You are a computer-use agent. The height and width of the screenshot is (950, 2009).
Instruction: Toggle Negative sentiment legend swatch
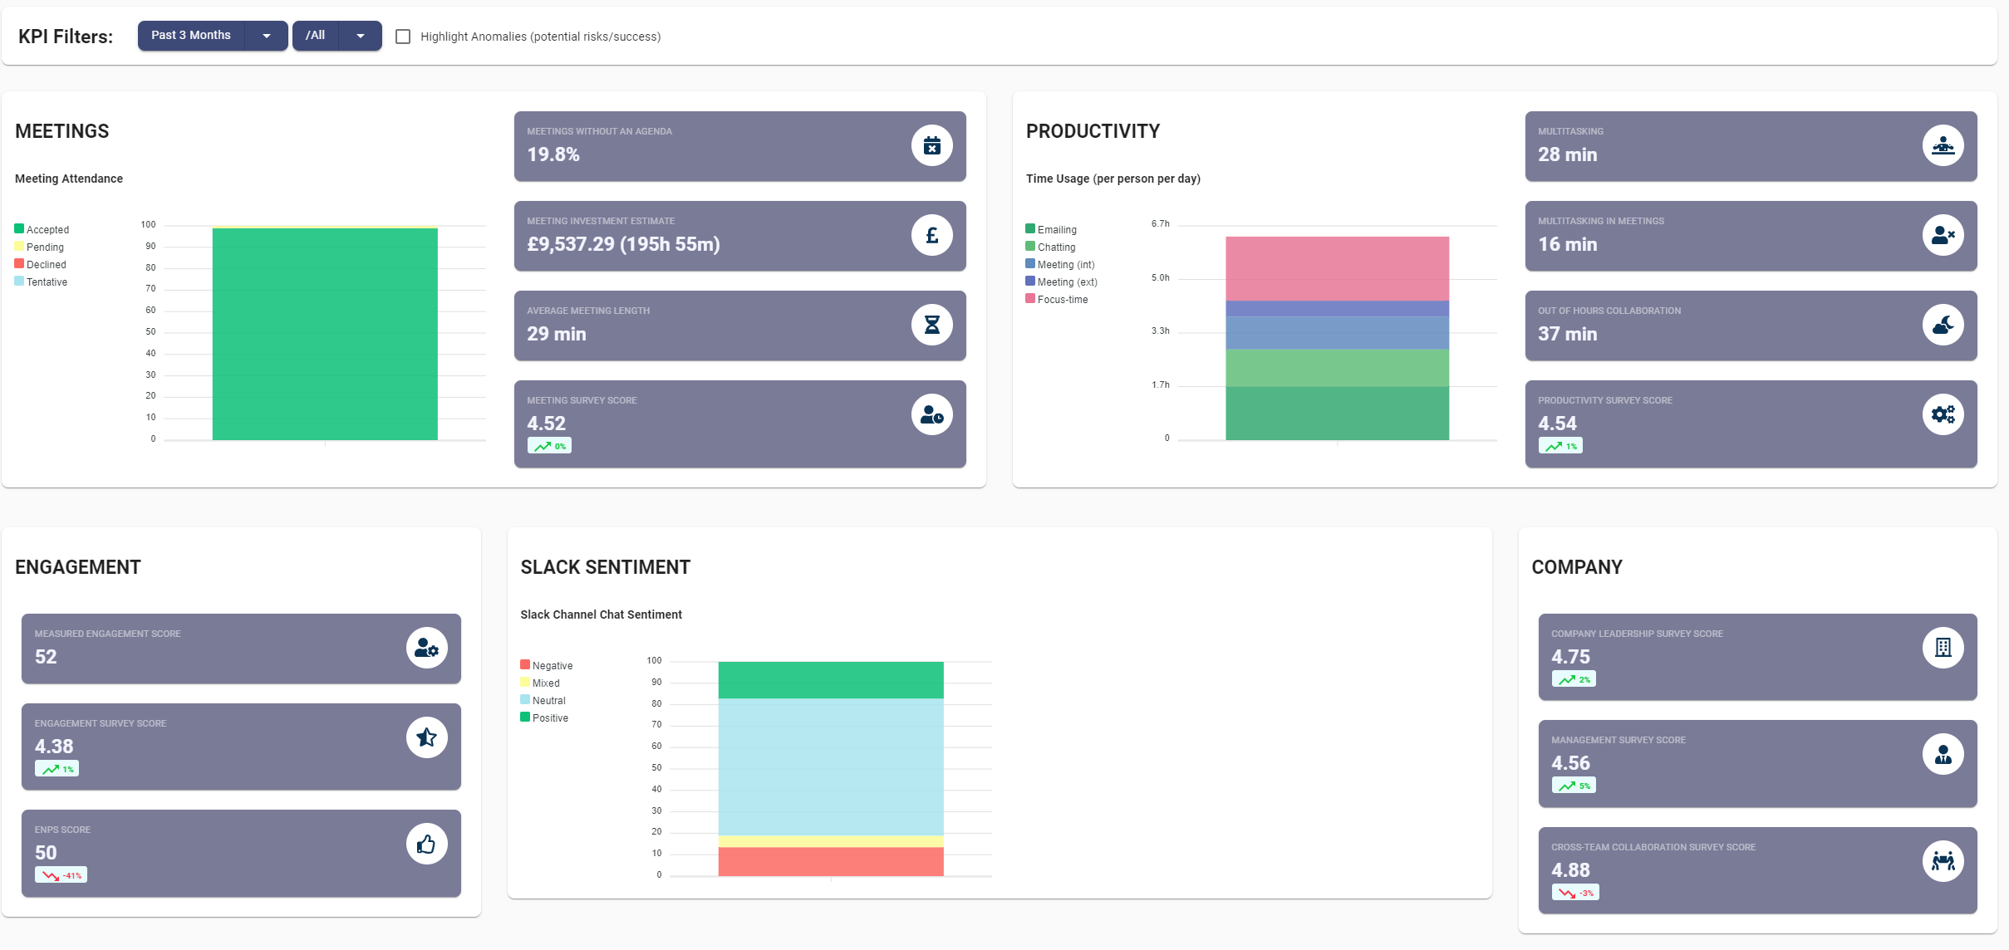525,664
